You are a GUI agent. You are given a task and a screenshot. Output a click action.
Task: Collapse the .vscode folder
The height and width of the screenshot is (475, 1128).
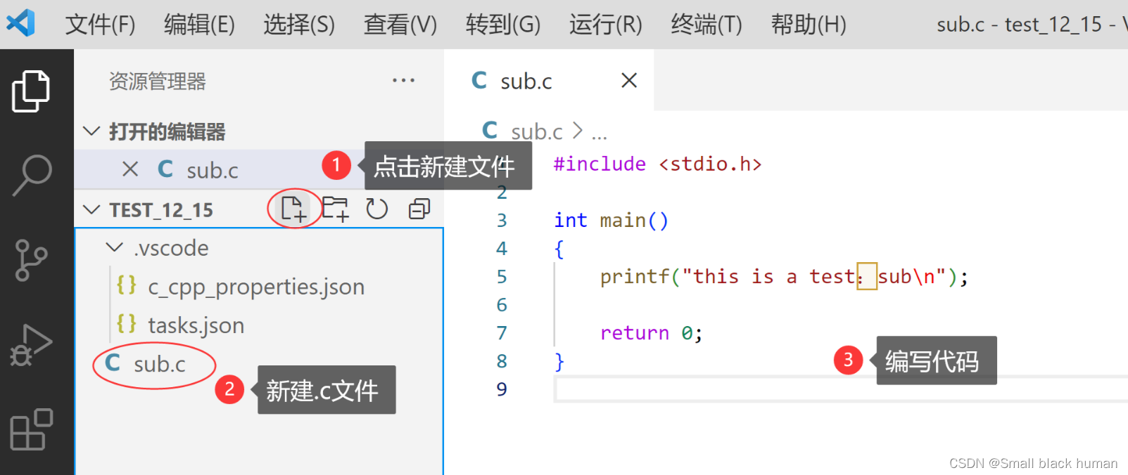coord(114,248)
